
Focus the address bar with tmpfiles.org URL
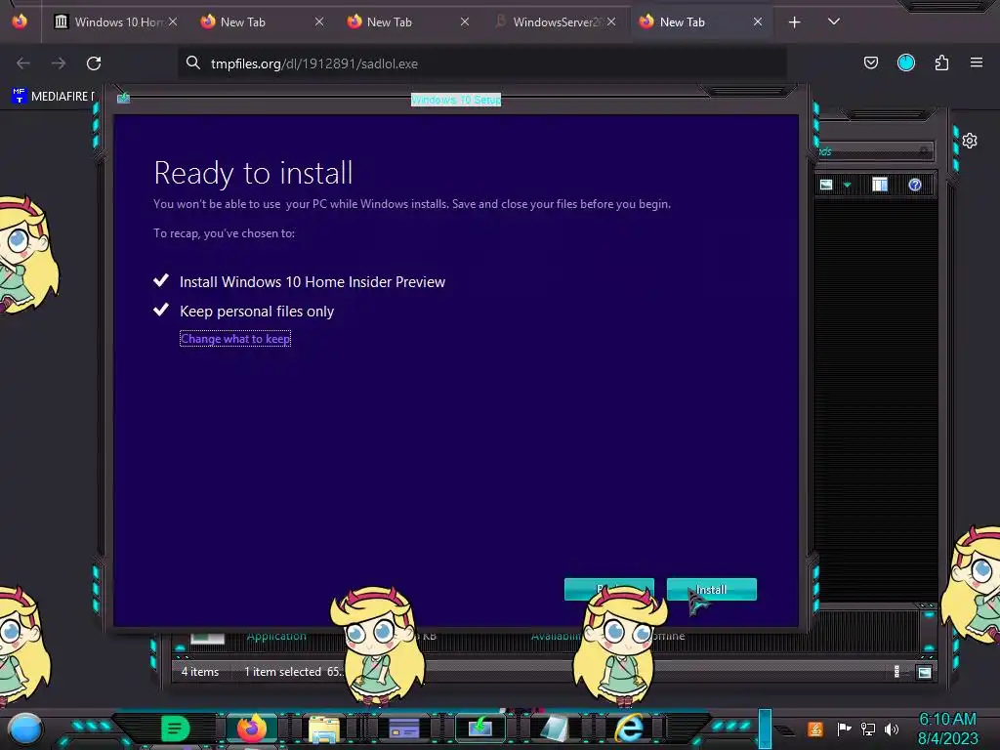481,63
